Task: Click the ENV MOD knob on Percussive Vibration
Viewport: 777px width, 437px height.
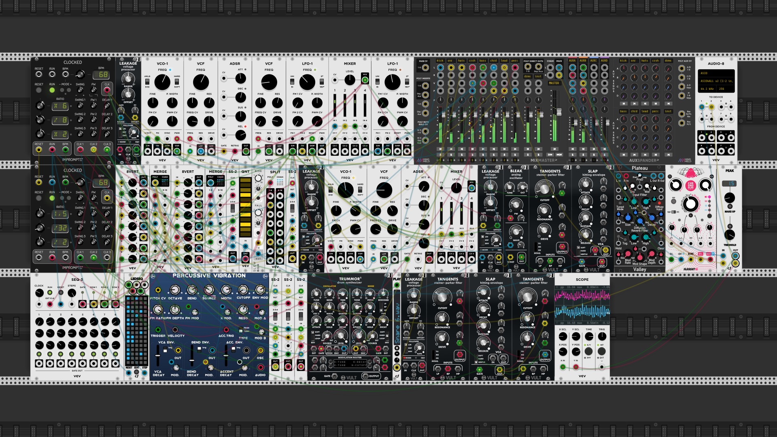Action: point(260,290)
